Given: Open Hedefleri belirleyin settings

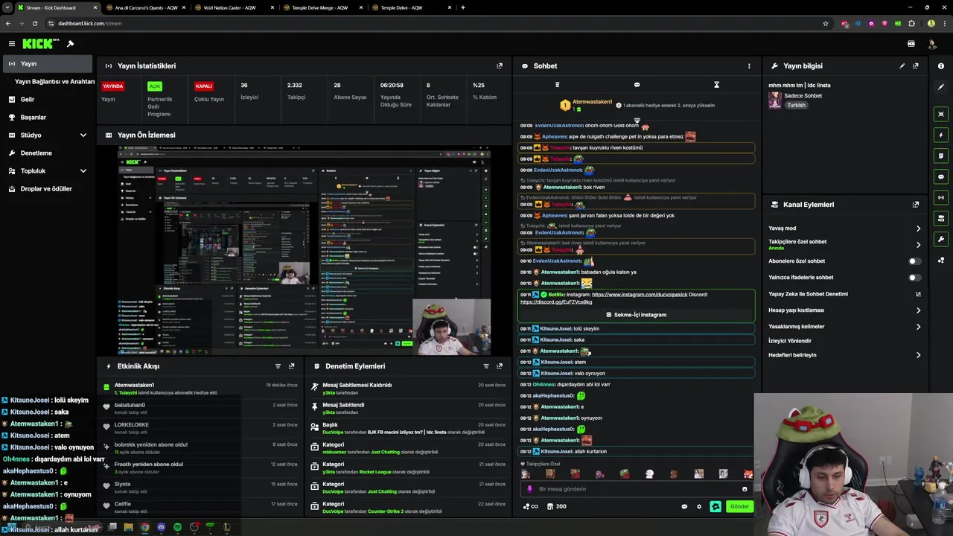Looking at the screenshot, I should (918, 355).
